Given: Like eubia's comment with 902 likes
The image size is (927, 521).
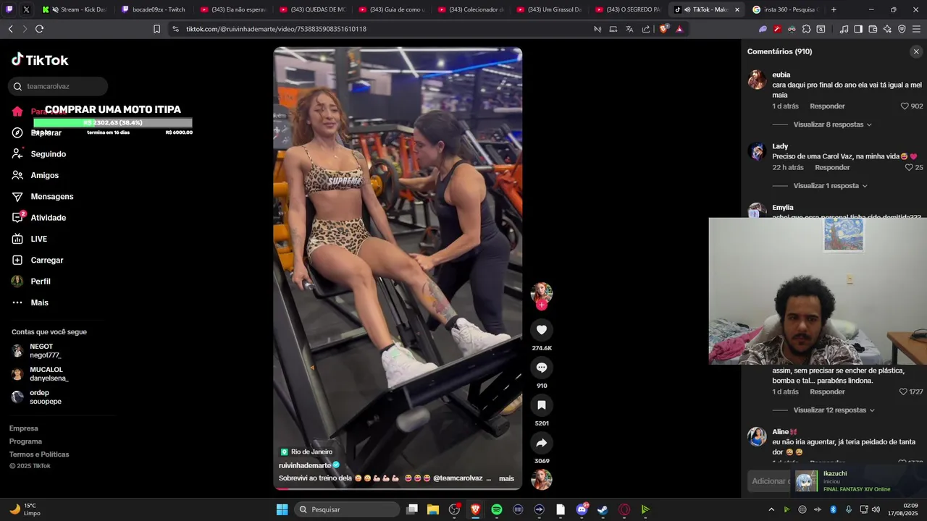Looking at the screenshot, I should (x=905, y=106).
